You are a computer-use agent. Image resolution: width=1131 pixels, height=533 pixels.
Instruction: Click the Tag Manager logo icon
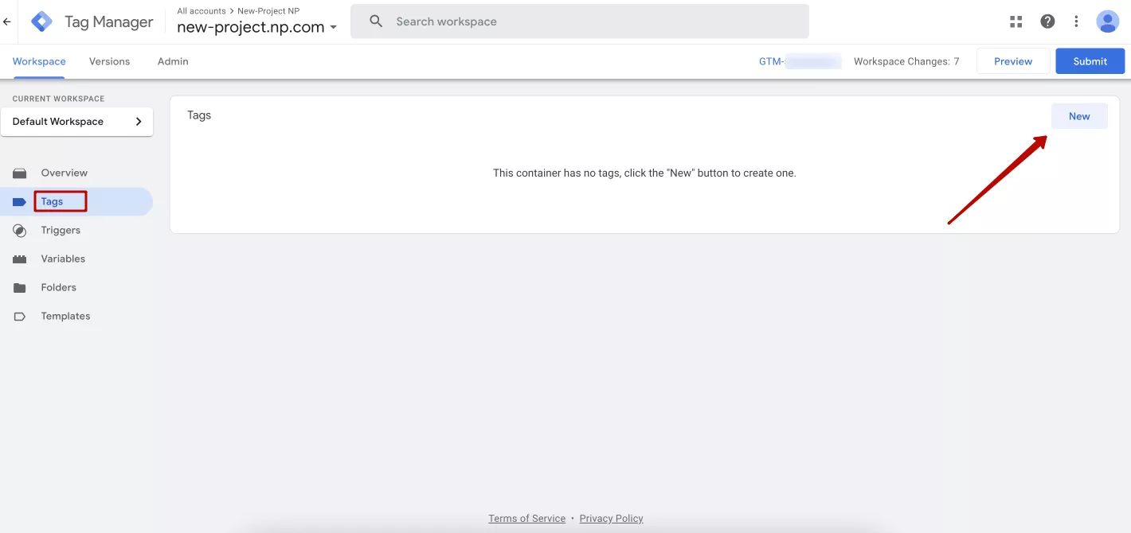point(41,21)
